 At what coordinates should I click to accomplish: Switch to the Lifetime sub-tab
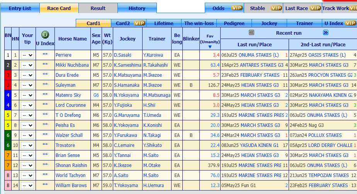164,23
